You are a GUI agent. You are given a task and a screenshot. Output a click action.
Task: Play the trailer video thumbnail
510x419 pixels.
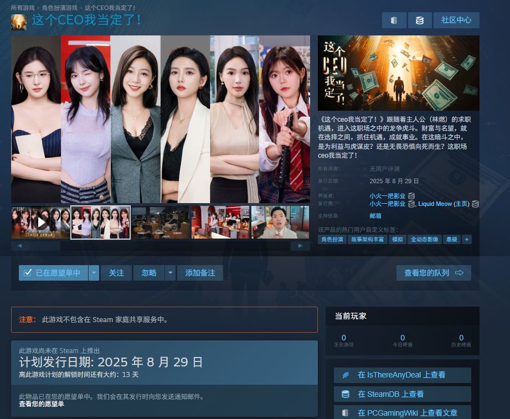point(40,223)
